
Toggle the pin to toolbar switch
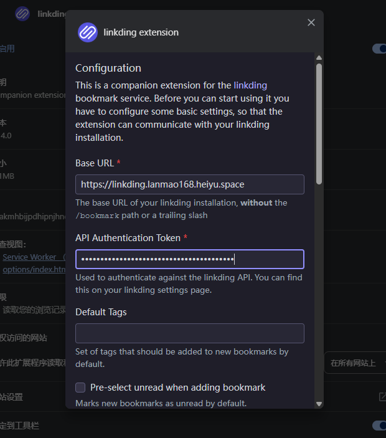coord(379,426)
